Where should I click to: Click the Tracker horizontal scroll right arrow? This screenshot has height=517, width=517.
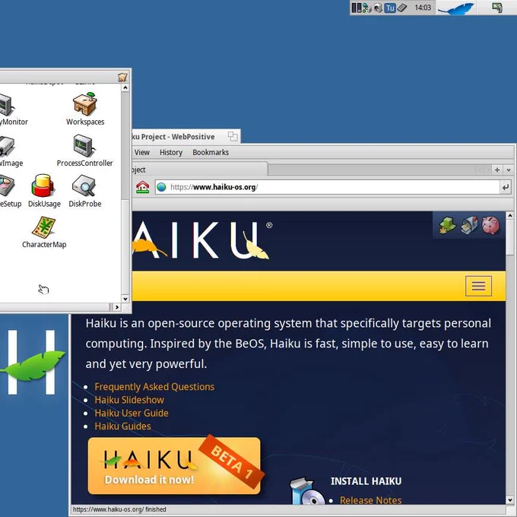(x=117, y=307)
